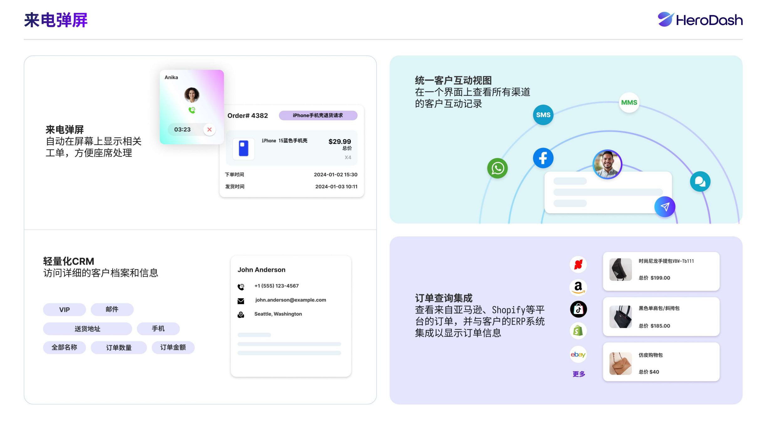
Task: Open the Amazon platform icon
Action: click(x=578, y=287)
